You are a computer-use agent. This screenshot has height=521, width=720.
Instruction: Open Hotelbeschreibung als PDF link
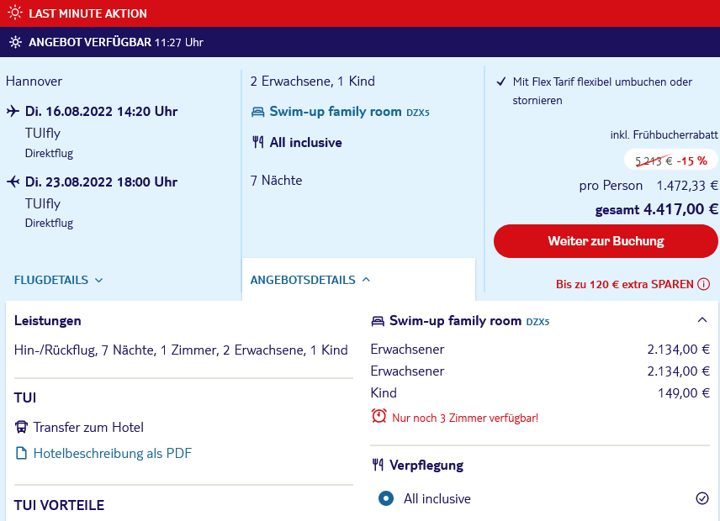[113, 453]
